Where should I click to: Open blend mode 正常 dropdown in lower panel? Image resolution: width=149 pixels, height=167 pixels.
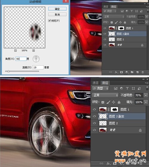click(105, 95)
